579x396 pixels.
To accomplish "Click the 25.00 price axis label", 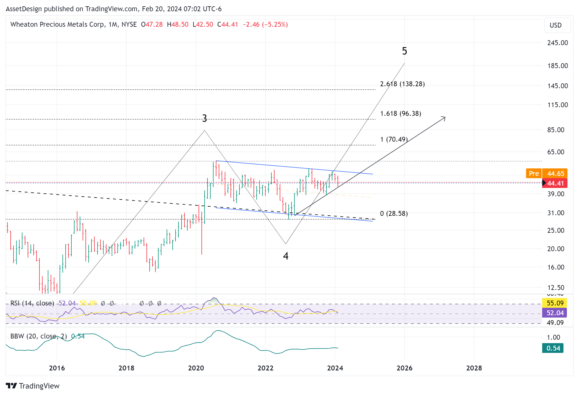I will point(556,230).
